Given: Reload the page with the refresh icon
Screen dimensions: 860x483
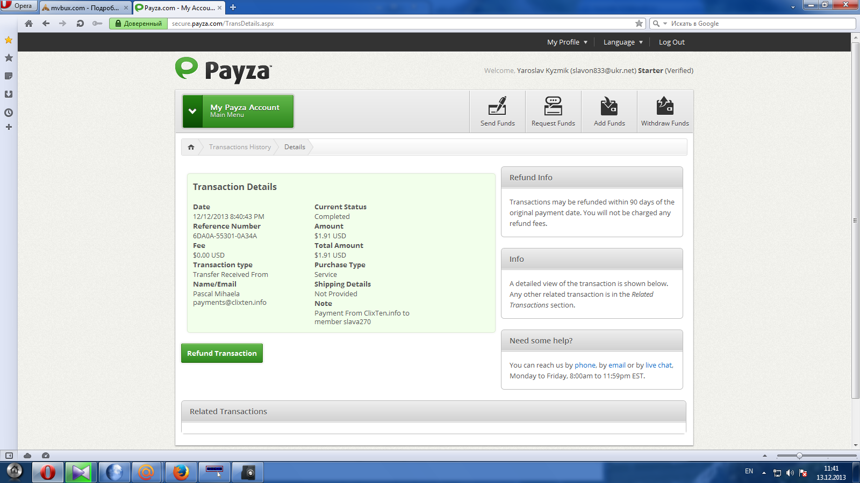Looking at the screenshot, I should [80, 24].
